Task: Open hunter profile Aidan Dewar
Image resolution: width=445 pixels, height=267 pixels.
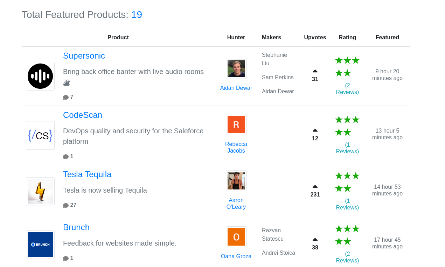Action: (236, 88)
